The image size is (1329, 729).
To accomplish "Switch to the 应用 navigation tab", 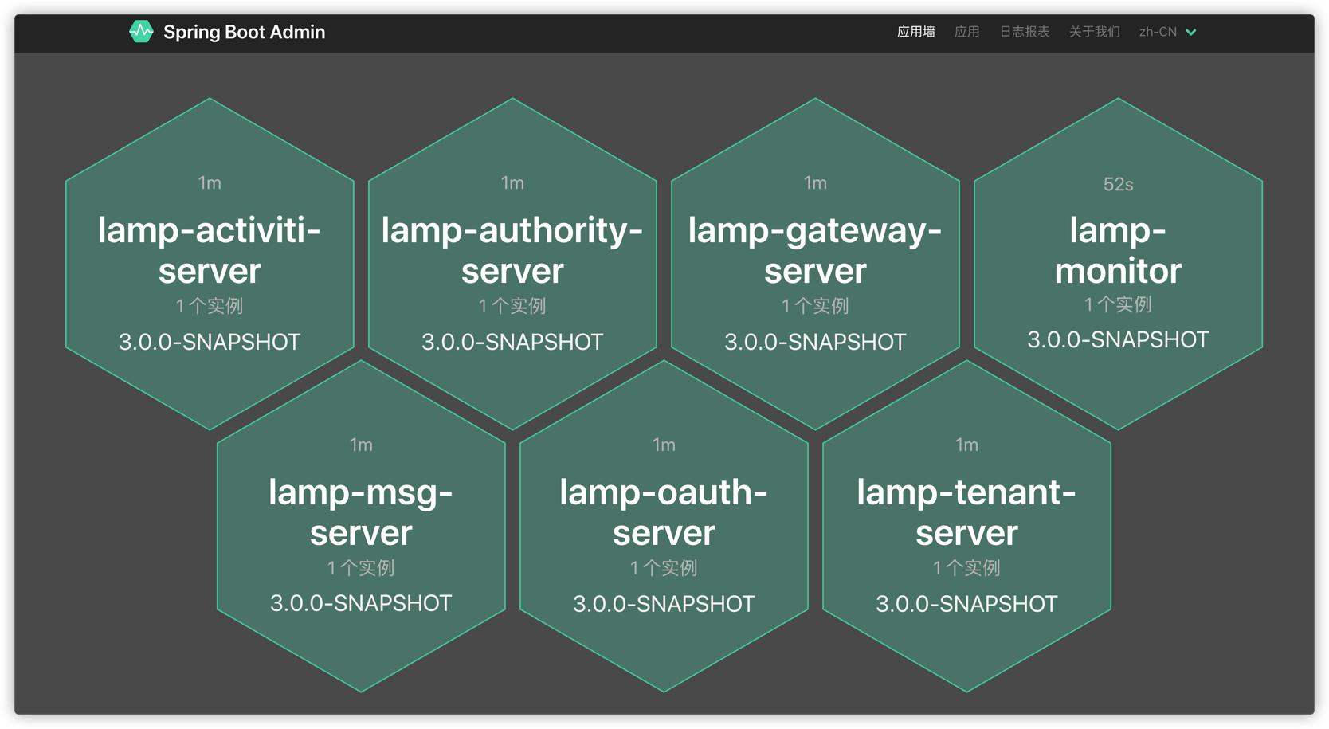I will coord(966,32).
